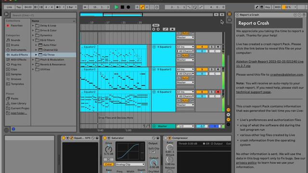Adjust the Saturator Output knob
Image resolution: width=308 pixels, height=173 pixels.
pos(154,162)
